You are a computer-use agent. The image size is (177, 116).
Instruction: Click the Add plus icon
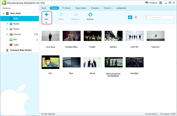[46, 14]
